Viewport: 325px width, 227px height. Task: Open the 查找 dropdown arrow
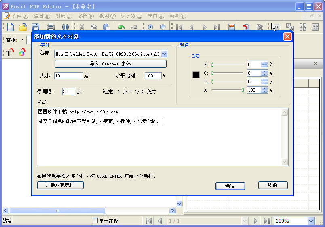pyautogui.click(x=22, y=40)
